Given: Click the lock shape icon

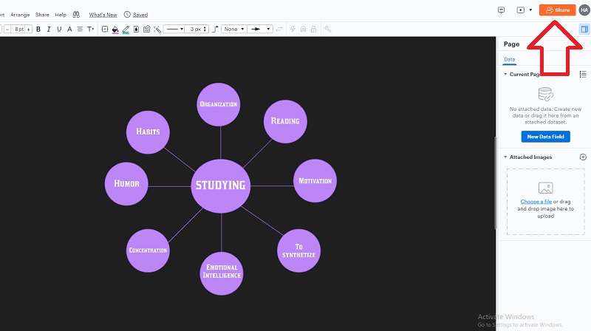Looking at the screenshot, I should click(x=313, y=29).
